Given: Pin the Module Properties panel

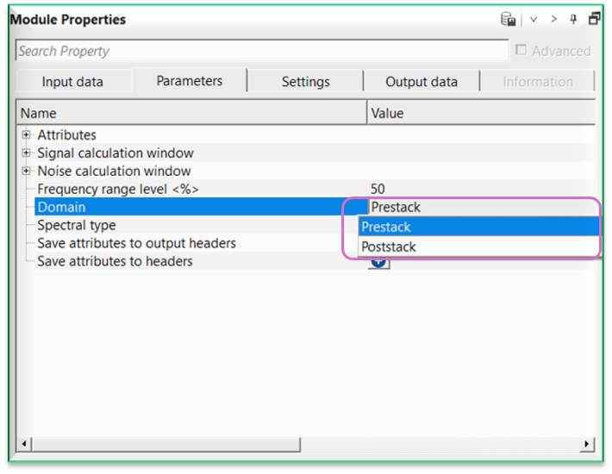Looking at the screenshot, I should coord(573,19).
